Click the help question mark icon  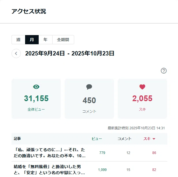[x=164, y=71]
